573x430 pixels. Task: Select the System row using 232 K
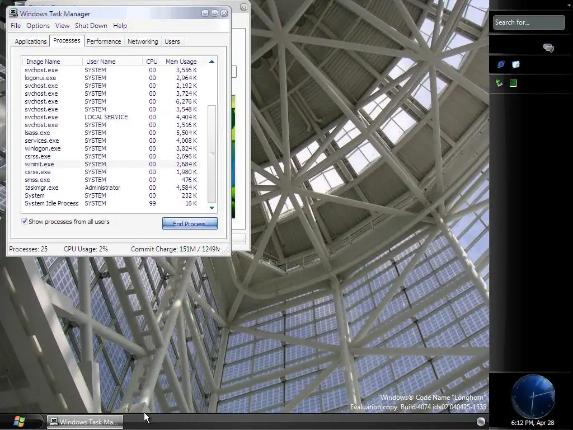[x=111, y=195]
